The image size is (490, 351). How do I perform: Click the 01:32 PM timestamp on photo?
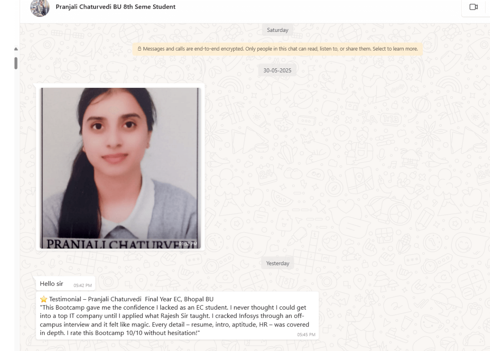(188, 244)
